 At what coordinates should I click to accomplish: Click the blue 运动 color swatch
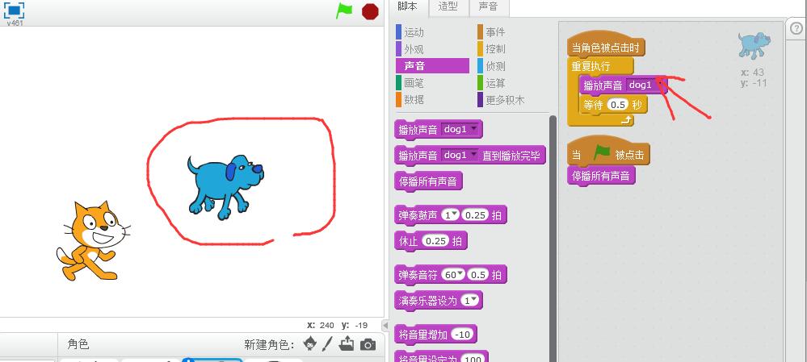coord(398,31)
